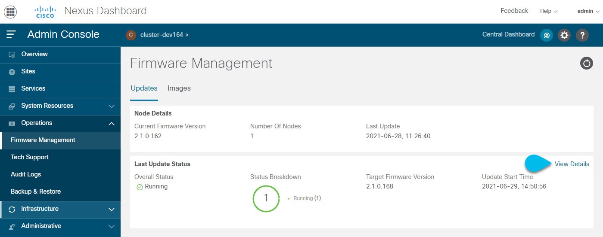Click the green status breakdown circle
The image size is (603, 237).
pyautogui.click(x=266, y=198)
